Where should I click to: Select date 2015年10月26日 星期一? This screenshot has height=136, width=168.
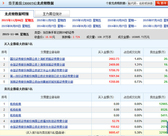[122, 20]
